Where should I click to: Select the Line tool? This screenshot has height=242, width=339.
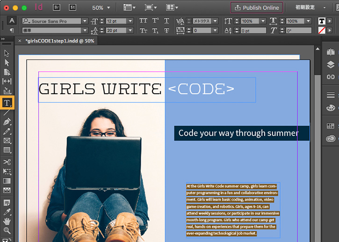(7, 112)
